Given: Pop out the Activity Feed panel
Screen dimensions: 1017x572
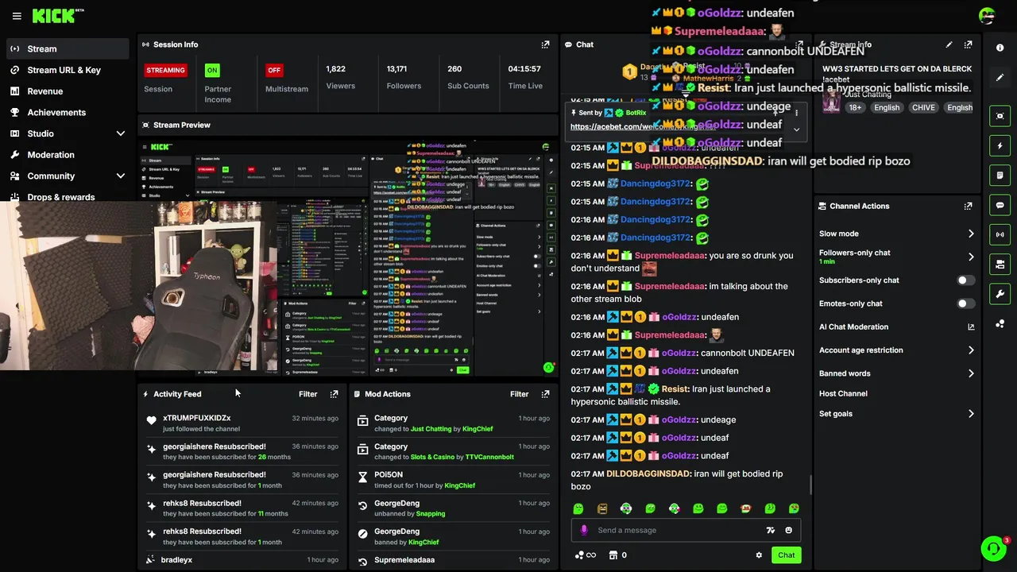Looking at the screenshot, I should click(334, 394).
